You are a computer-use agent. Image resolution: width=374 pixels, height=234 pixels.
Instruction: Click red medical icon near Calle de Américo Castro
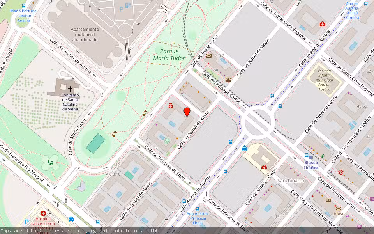pyautogui.click(x=264, y=167)
